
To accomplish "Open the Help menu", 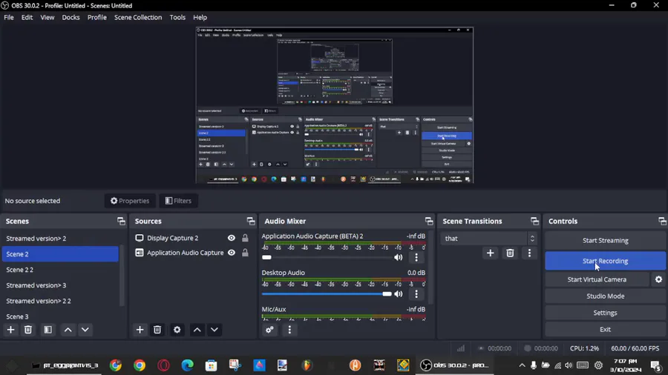I will [x=200, y=18].
